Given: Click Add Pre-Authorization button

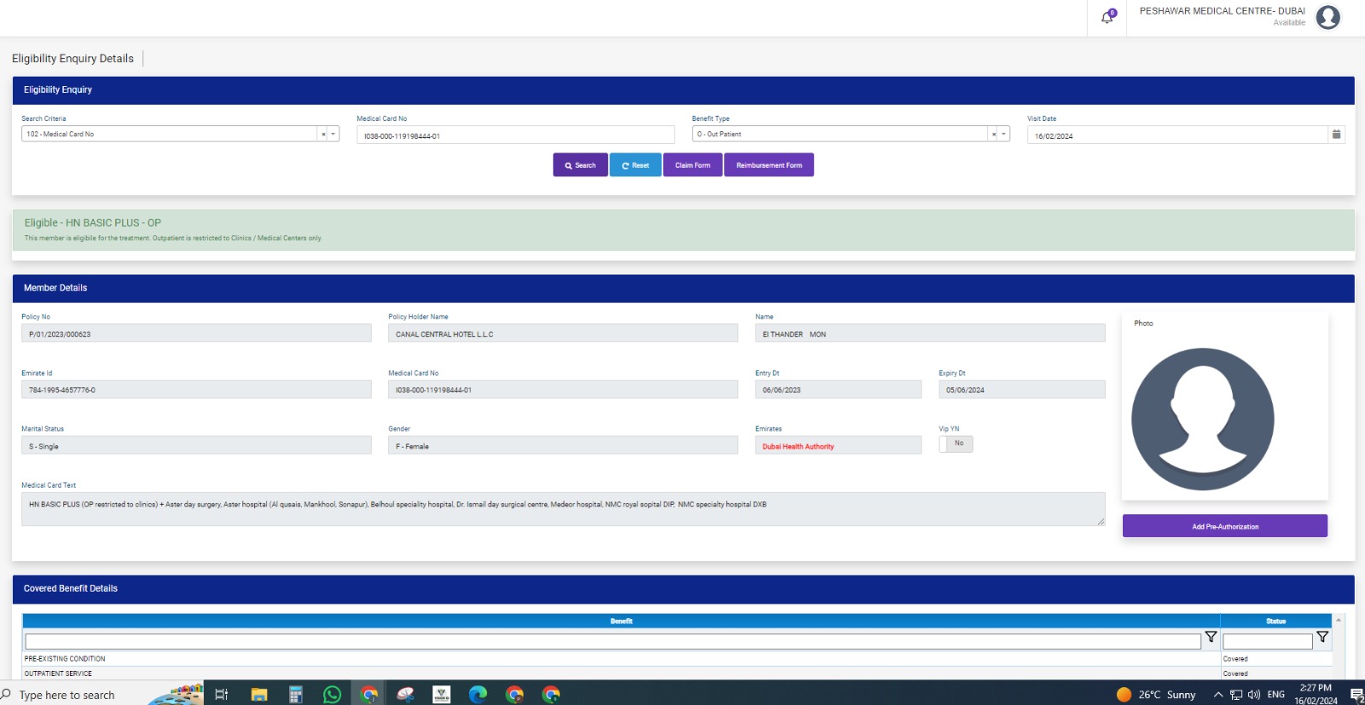Looking at the screenshot, I should pos(1224,527).
